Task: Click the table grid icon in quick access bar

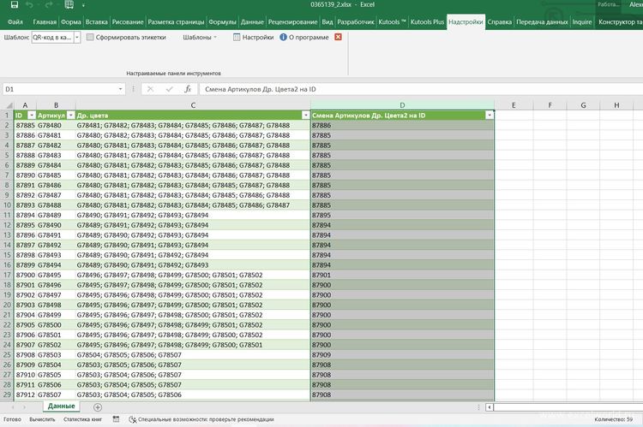Action: click(69, 5)
